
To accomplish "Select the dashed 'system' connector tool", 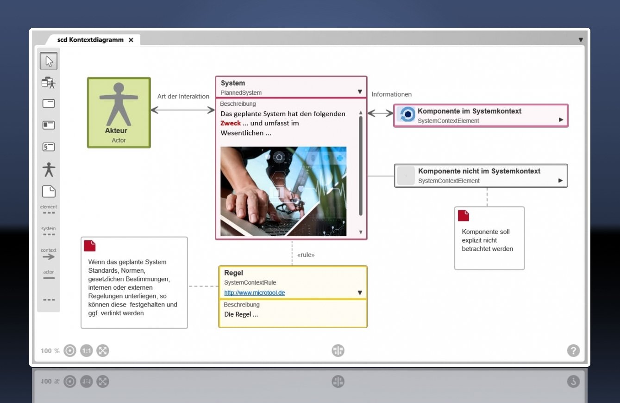I will pyautogui.click(x=49, y=231).
